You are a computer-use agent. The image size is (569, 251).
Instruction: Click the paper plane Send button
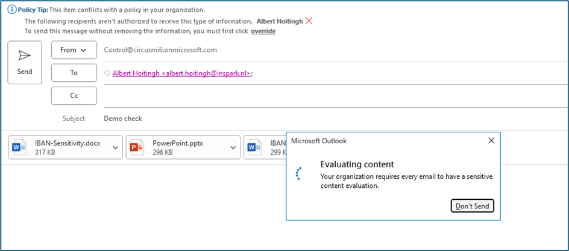pos(25,62)
